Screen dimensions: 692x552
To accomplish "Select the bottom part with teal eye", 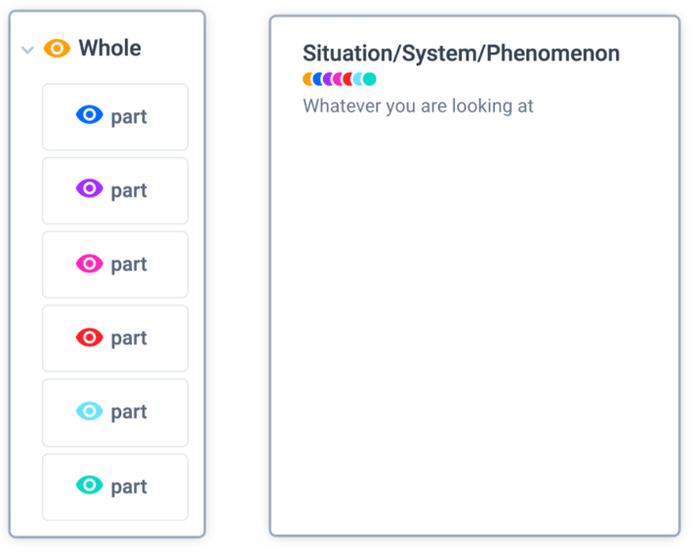I will pos(115,488).
